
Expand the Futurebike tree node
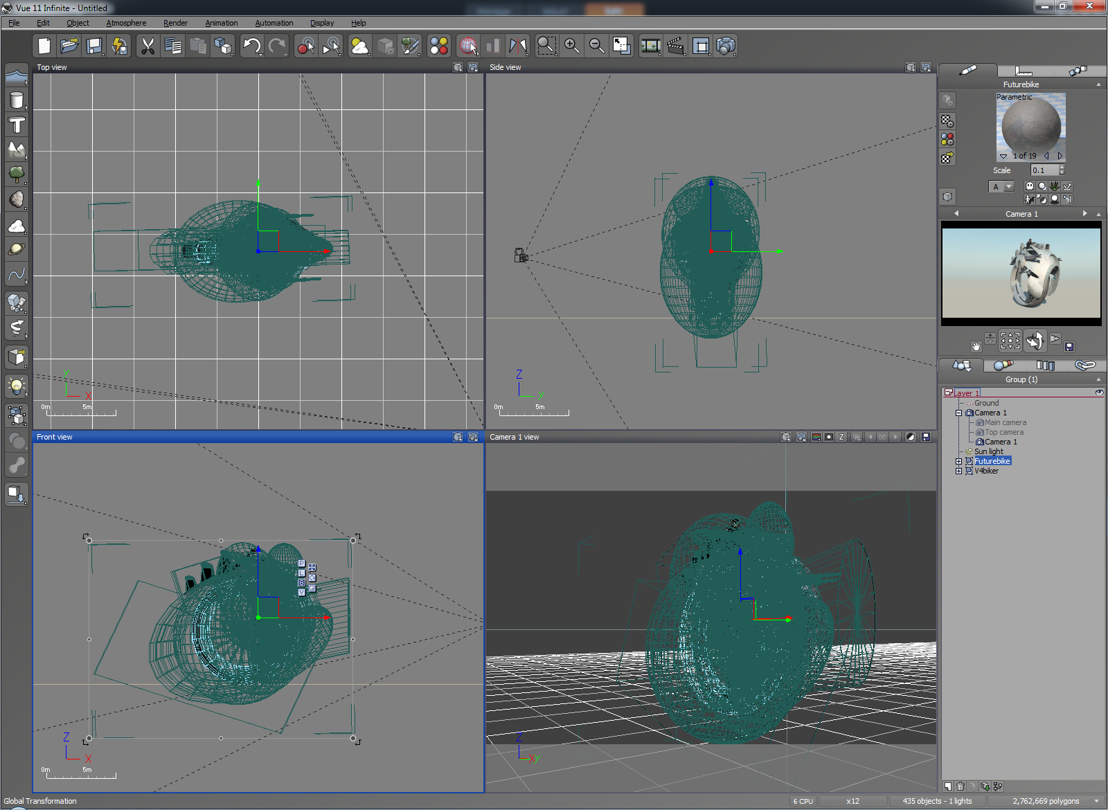tap(958, 461)
